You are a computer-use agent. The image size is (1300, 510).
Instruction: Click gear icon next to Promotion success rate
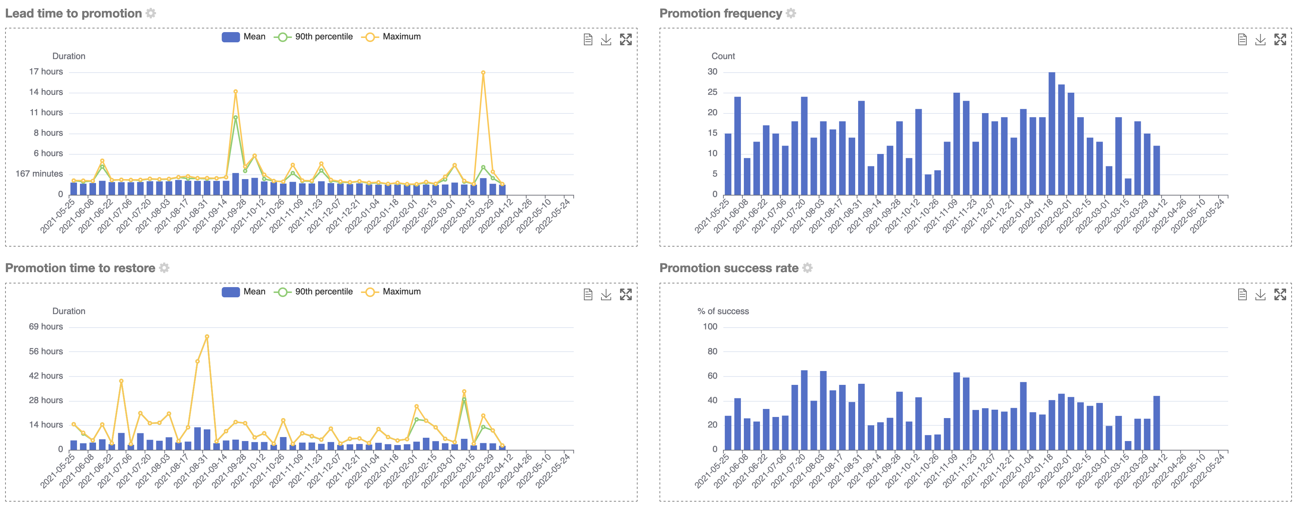807,268
